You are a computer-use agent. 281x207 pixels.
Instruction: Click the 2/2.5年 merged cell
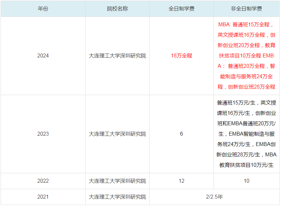(214, 197)
